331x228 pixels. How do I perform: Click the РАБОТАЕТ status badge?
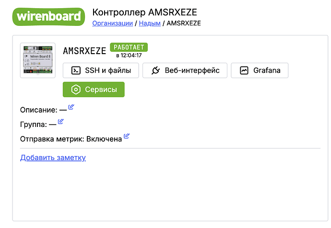coord(129,47)
